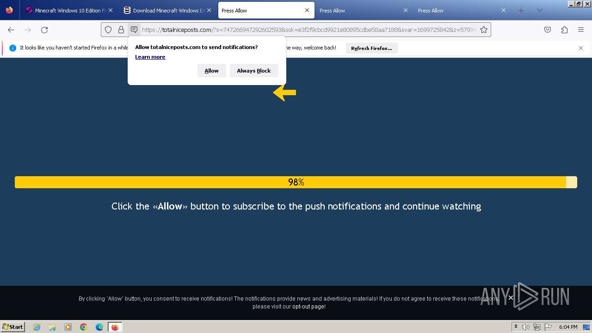Open the volume speaker tray icon
592x333 pixels.
(526, 327)
